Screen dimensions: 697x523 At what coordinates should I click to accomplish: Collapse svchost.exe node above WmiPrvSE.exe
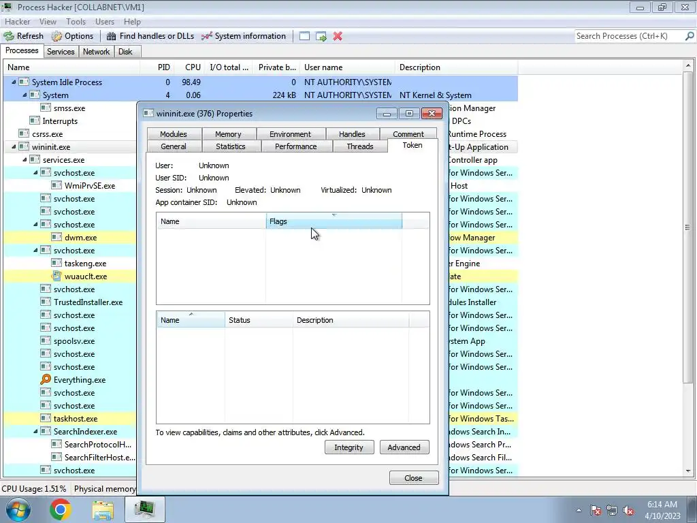(x=35, y=172)
